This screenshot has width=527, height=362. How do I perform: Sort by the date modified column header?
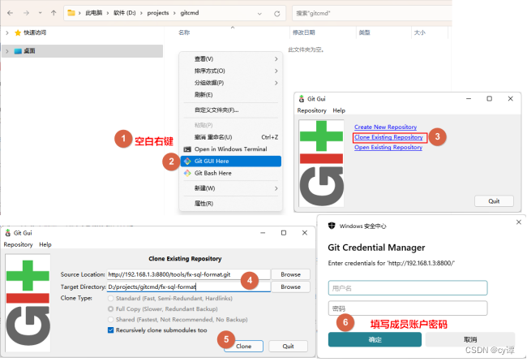pyautogui.click(x=303, y=32)
